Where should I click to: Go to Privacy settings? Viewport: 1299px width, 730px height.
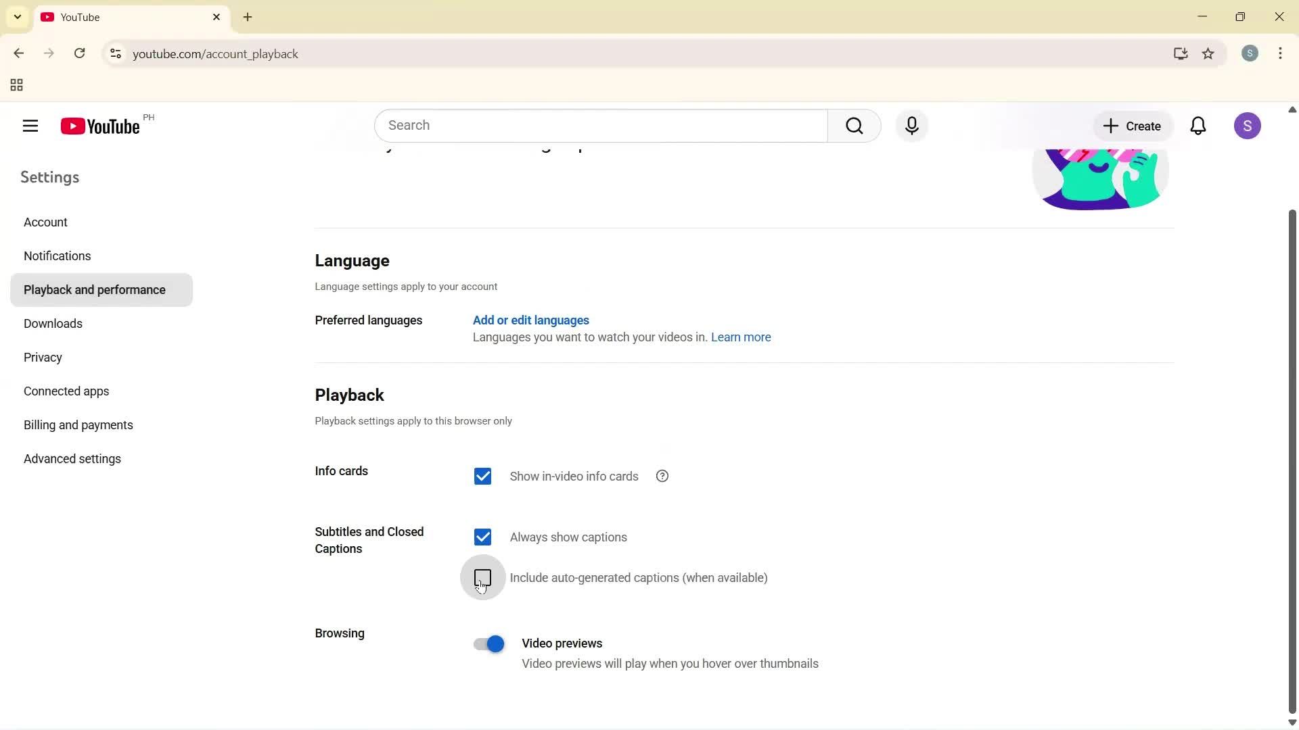[x=43, y=357]
